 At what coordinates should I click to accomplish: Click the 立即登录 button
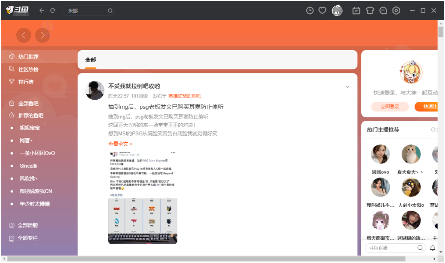pyautogui.click(x=390, y=107)
